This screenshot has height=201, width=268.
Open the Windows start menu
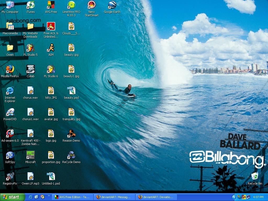click(13, 197)
